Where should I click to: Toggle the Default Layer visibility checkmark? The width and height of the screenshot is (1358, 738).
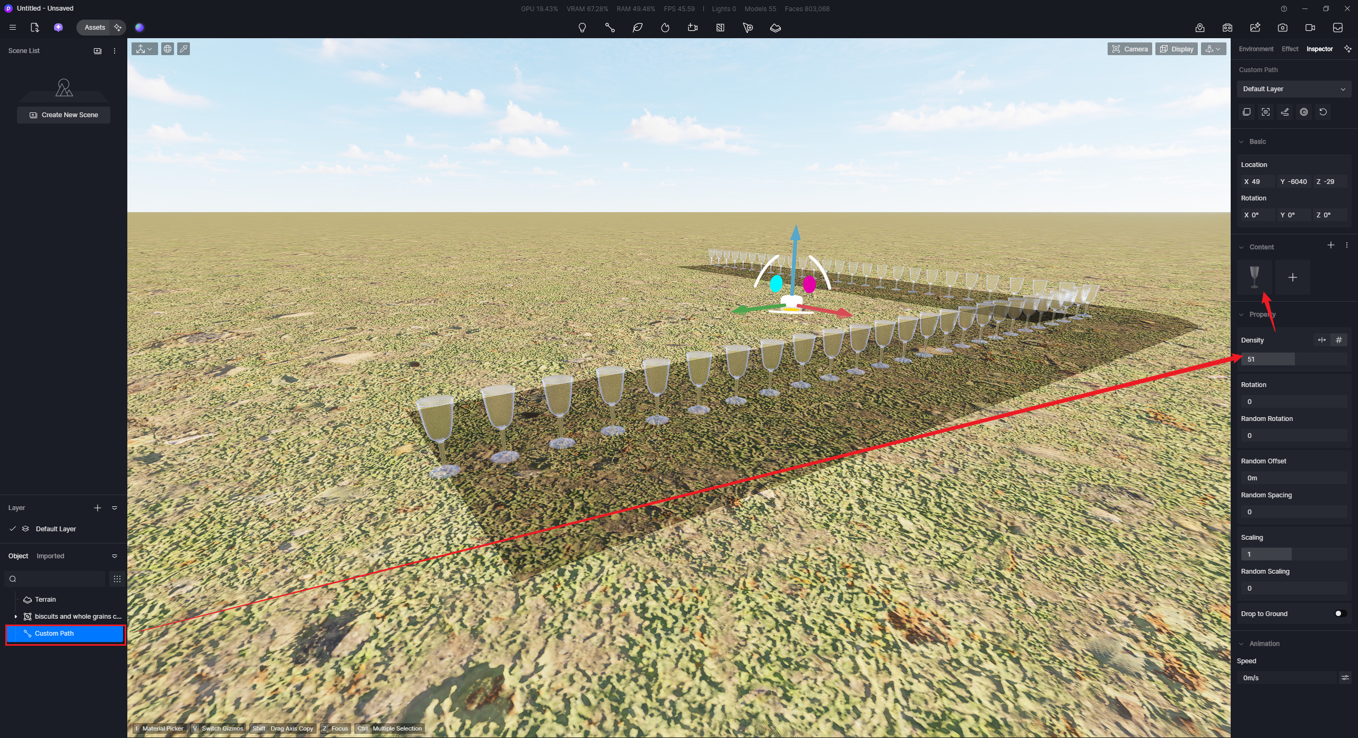click(13, 529)
